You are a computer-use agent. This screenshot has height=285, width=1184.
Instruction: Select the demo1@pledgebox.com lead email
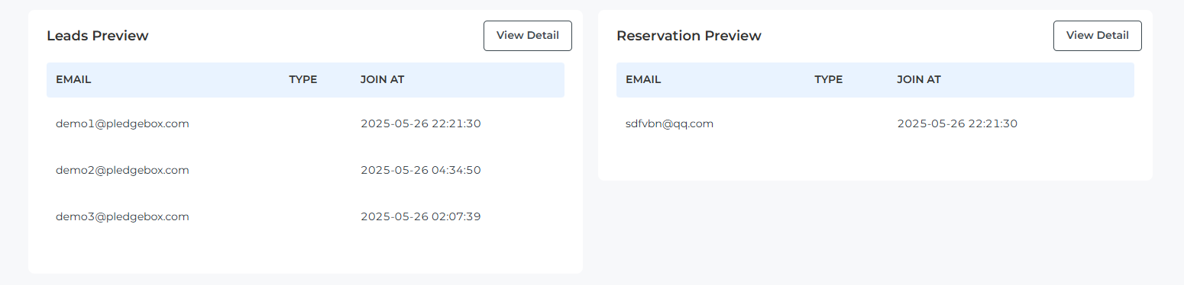(x=122, y=123)
